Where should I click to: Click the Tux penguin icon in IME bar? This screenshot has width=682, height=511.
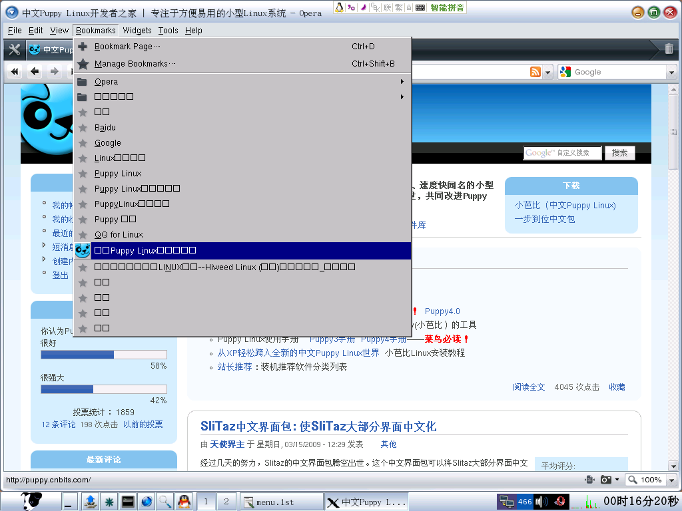pyautogui.click(x=340, y=7)
